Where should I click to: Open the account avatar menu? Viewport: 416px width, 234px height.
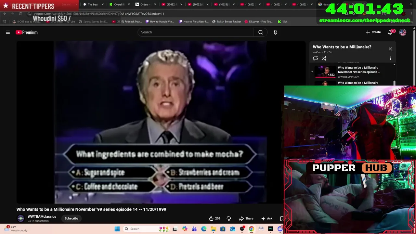click(403, 32)
